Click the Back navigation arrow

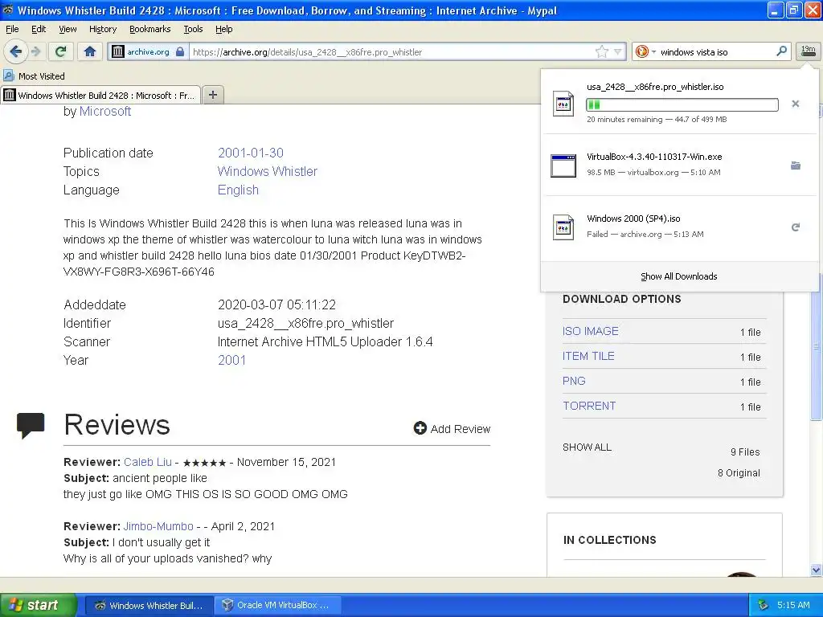click(16, 51)
